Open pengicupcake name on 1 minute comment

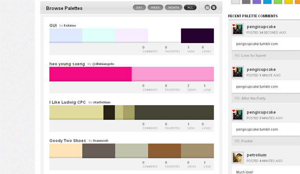click(261, 70)
